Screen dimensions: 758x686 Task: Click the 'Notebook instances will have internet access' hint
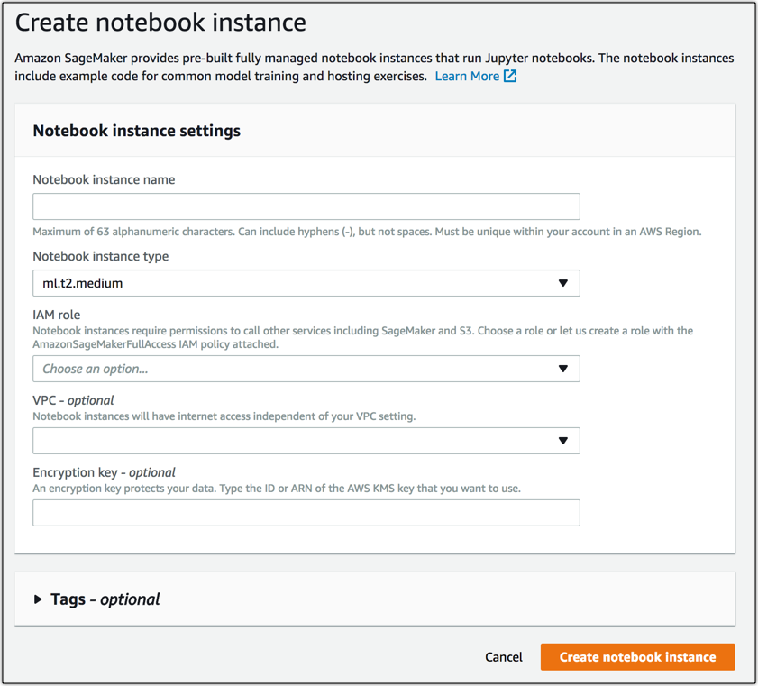[x=224, y=416]
